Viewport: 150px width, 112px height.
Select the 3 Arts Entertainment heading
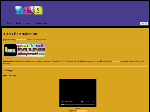[20, 34]
